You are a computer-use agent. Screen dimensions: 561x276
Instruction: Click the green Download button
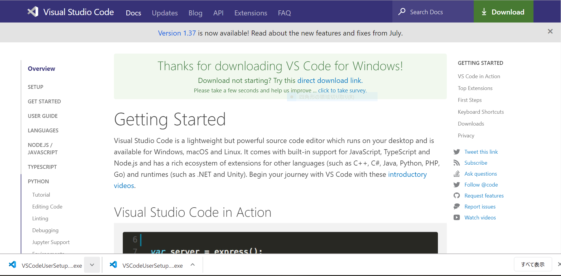504,12
